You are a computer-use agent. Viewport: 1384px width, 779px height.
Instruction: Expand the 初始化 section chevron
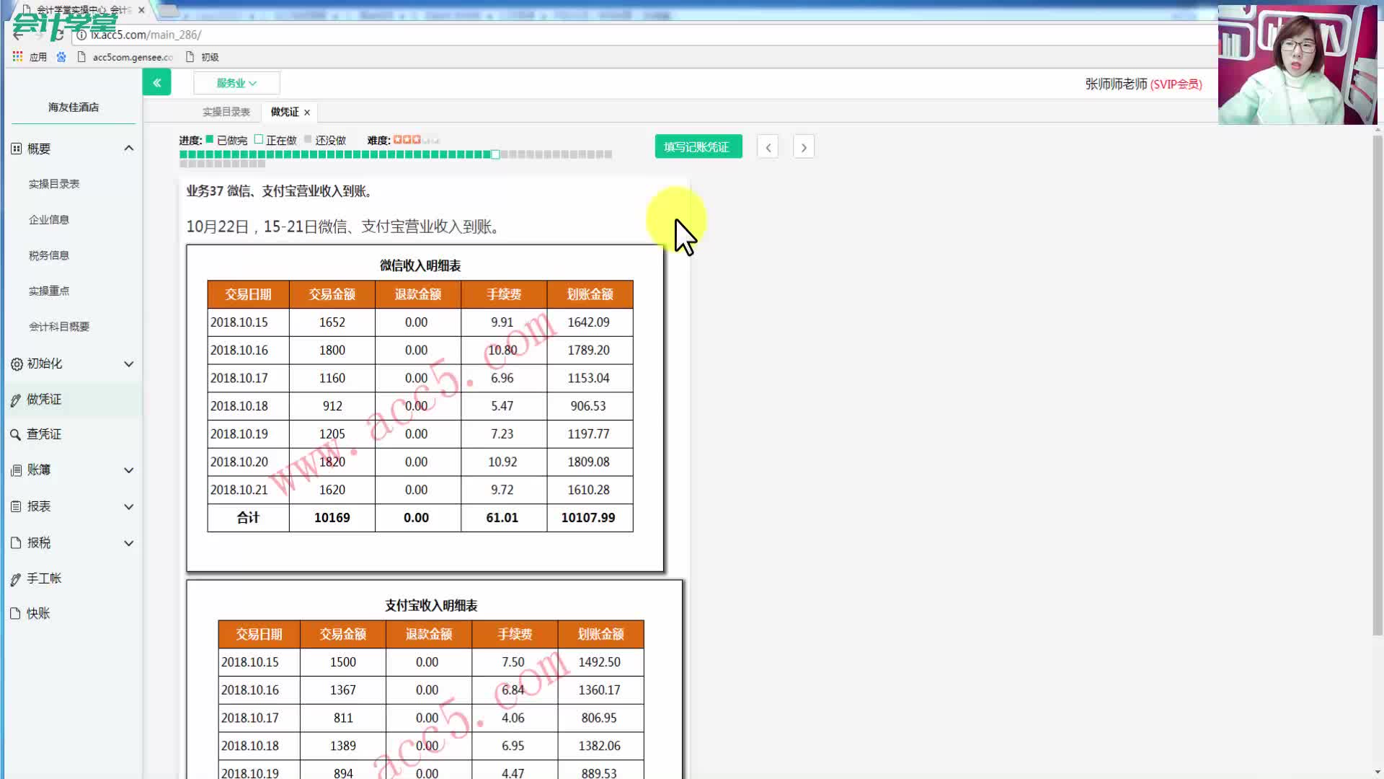tap(129, 364)
